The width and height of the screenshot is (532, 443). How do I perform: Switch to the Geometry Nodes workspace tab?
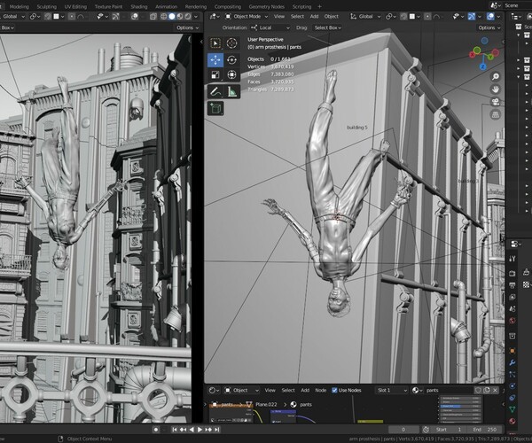pyautogui.click(x=264, y=6)
